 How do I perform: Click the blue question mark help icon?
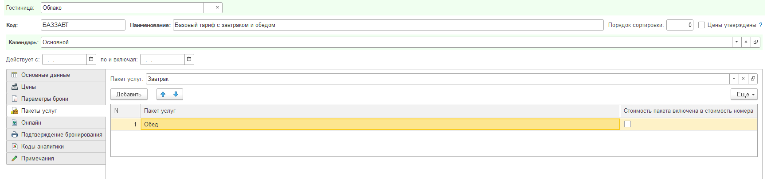coord(761,25)
